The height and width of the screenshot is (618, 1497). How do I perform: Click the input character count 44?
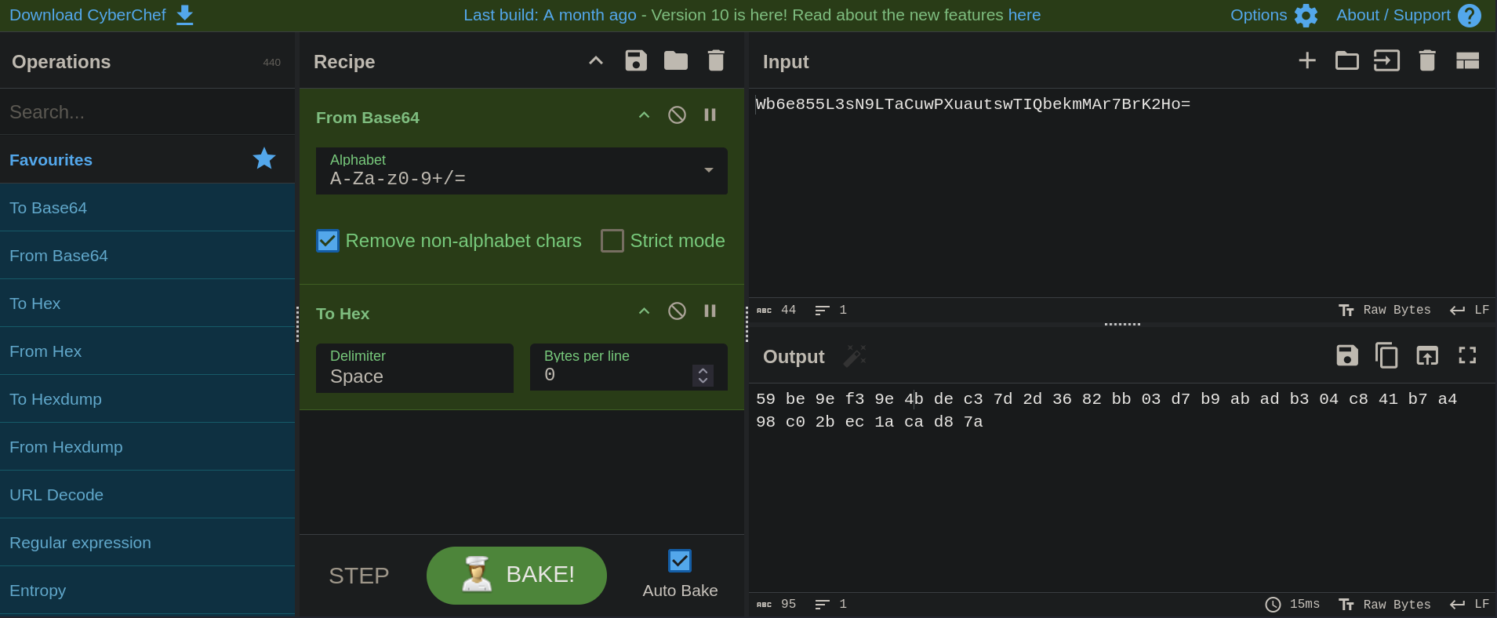[776, 310]
